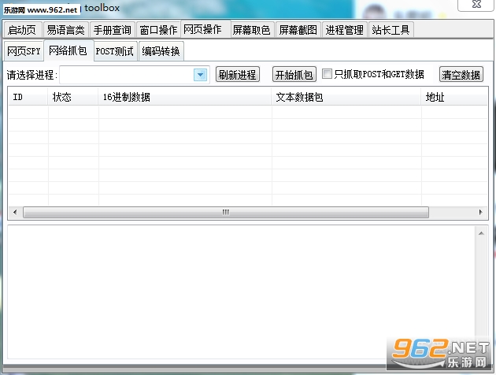The width and height of the screenshot is (496, 375).
Task: Open the 手册查询 tab
Action: tap(113, 30)
